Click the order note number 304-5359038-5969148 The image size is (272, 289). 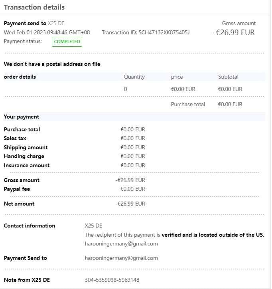(x=112, y=280)
